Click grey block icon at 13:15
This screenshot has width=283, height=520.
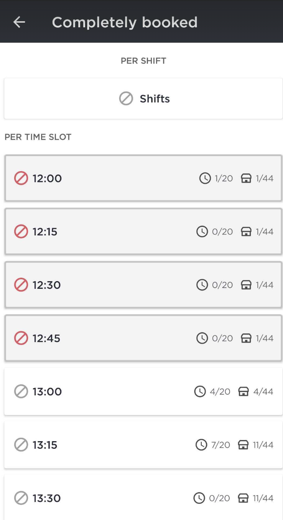pos(21,445)
